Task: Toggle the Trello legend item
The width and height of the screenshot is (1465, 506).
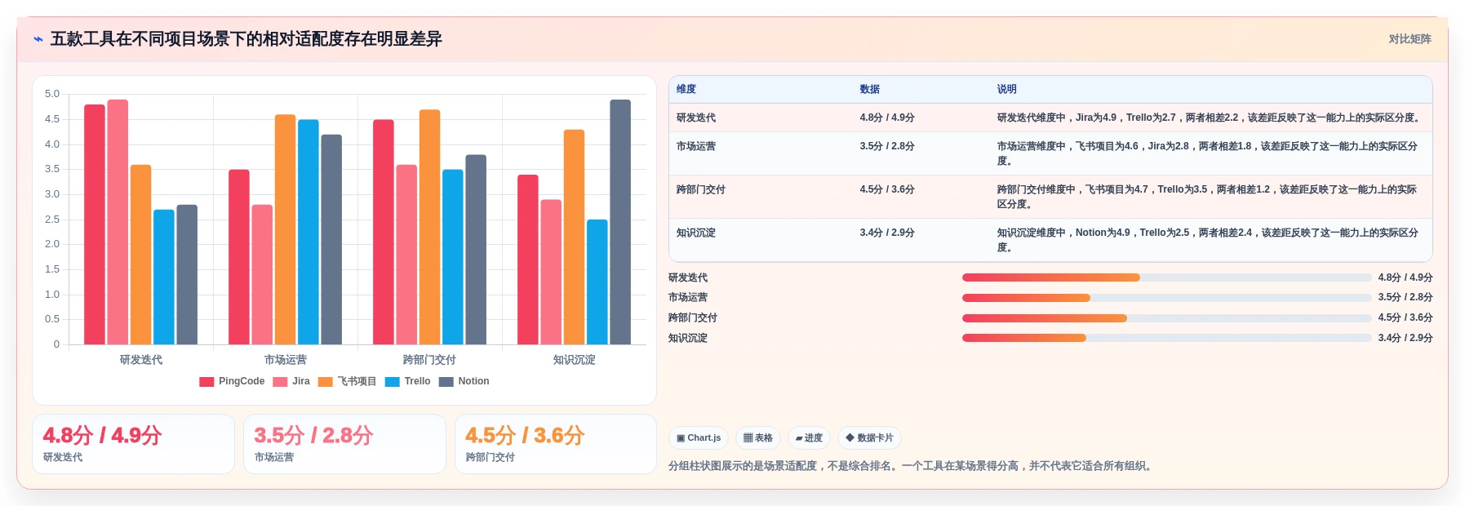Action: 407,381
